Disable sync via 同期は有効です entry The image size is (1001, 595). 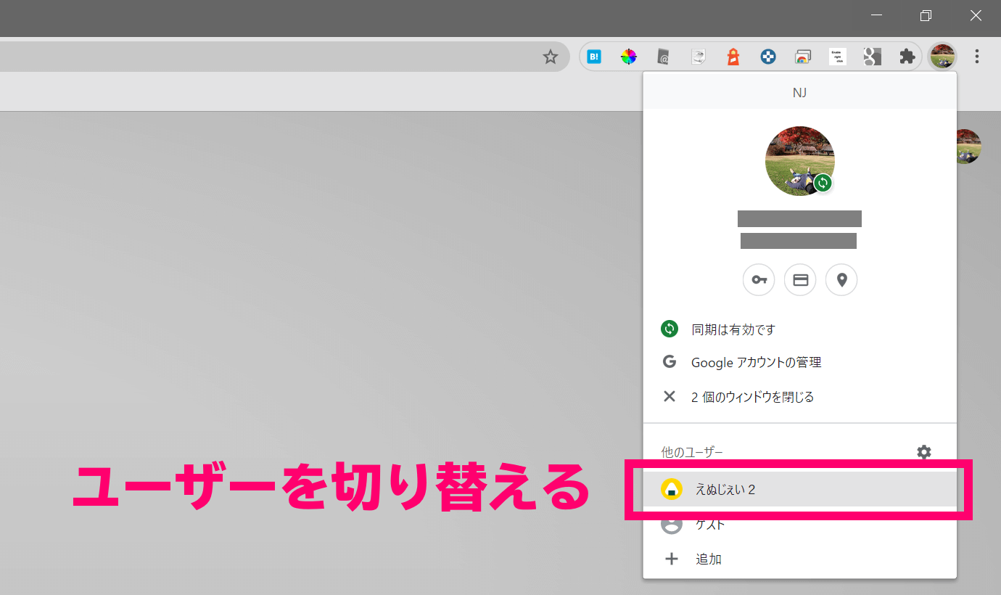[x=732, y=329]
